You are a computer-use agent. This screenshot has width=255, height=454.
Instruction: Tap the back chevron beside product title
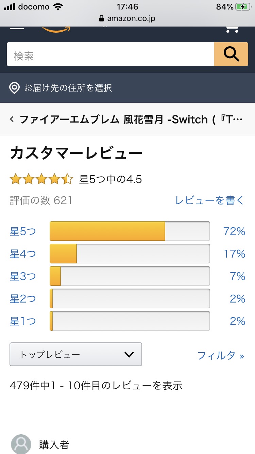(x=12, y=119)
